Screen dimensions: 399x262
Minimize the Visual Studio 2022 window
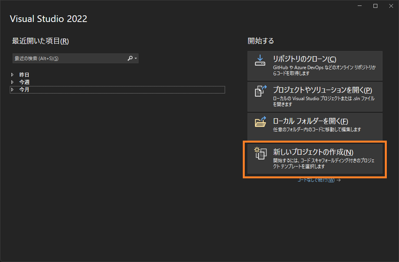(360, 6)
